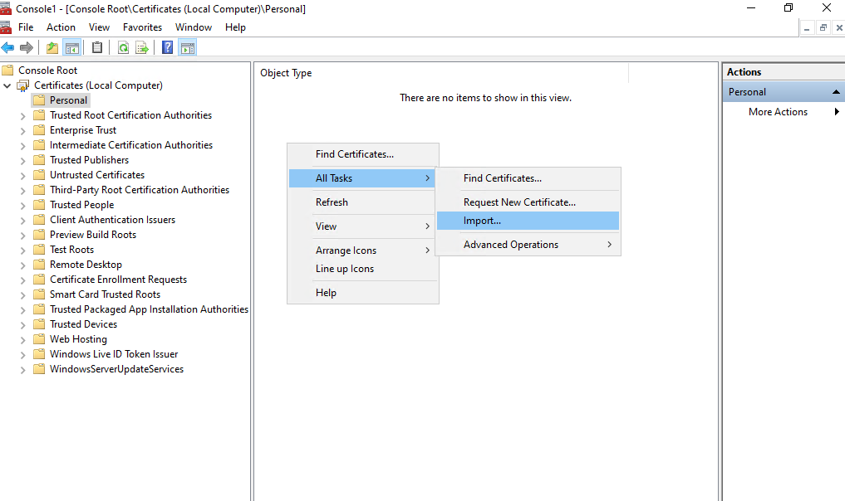The width and height of the screenshot is (845, 501).
Task: Click the Personal folder icon in tree
Action: coord(39,100)
